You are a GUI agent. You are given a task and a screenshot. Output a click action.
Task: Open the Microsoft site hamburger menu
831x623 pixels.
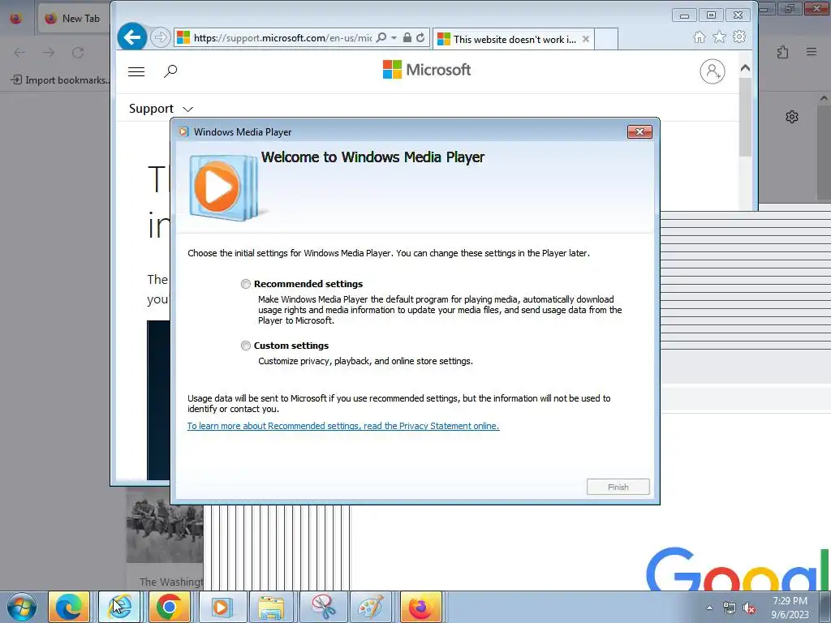(x=136, y=71)
